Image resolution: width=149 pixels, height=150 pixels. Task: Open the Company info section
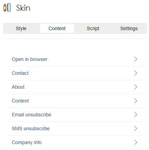pyautogui.click(x=75, y=142)
